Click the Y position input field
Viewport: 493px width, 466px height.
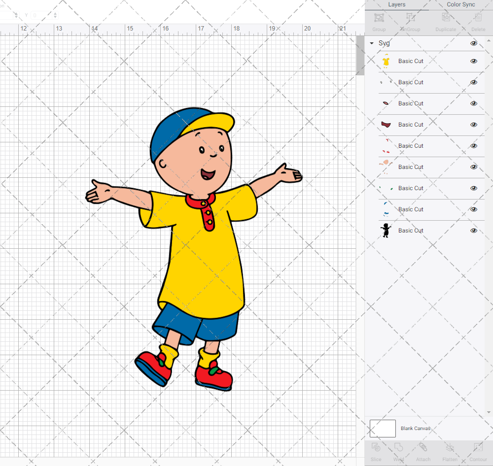(41, 15)
